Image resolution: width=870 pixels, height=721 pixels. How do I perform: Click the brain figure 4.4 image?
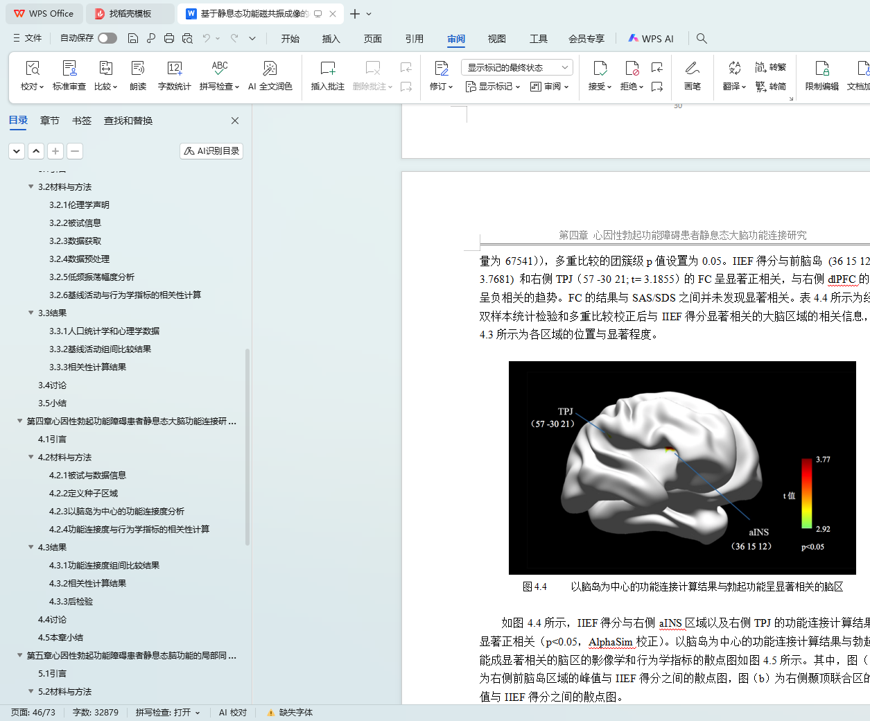tap(682, 467)
